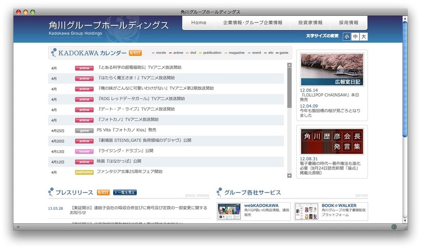Open the press release RSS feed icon
The image size is (421, 248).
point(103,192)
